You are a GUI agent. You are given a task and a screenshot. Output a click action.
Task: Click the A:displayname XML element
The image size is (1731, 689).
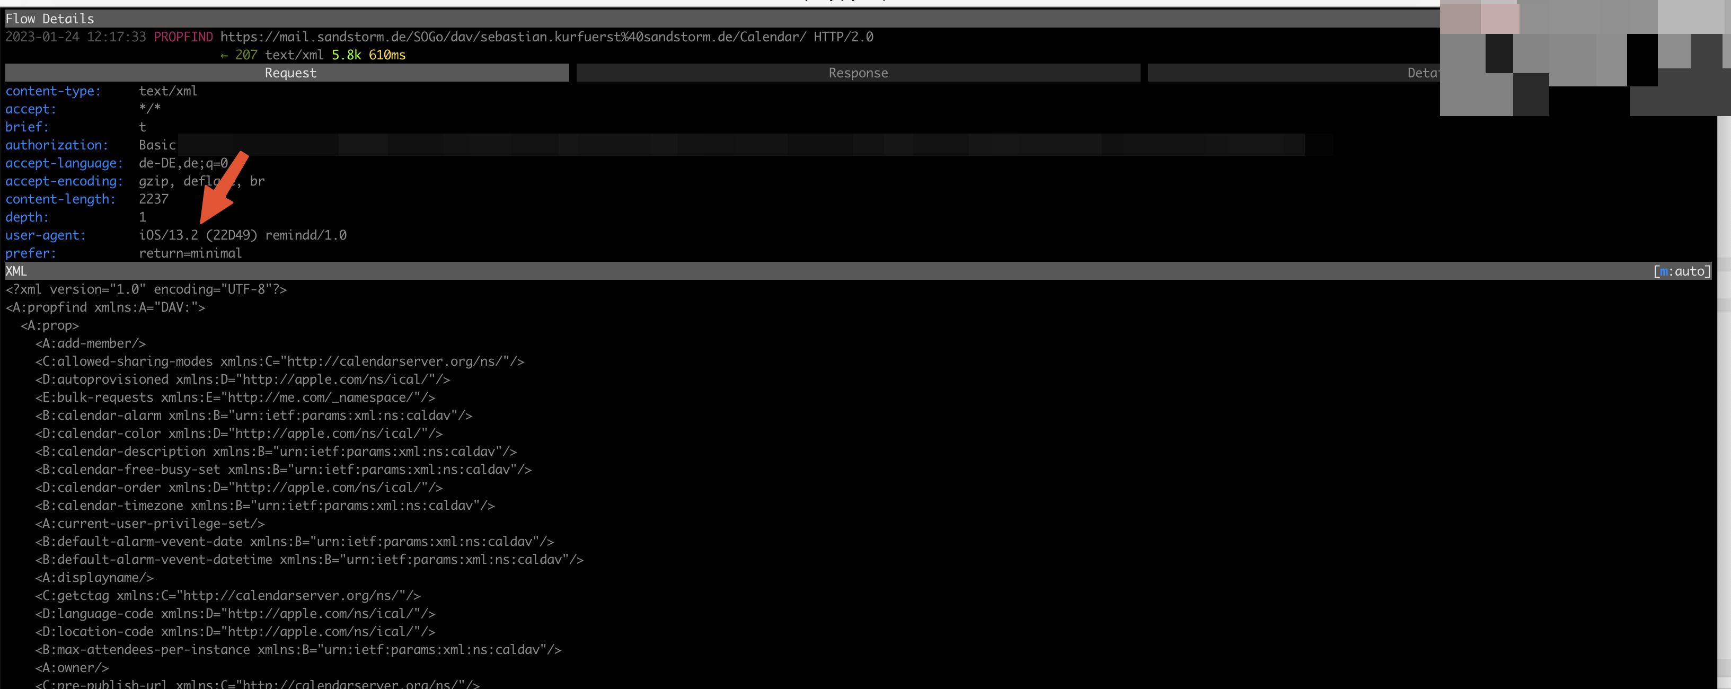click(94, 577)
